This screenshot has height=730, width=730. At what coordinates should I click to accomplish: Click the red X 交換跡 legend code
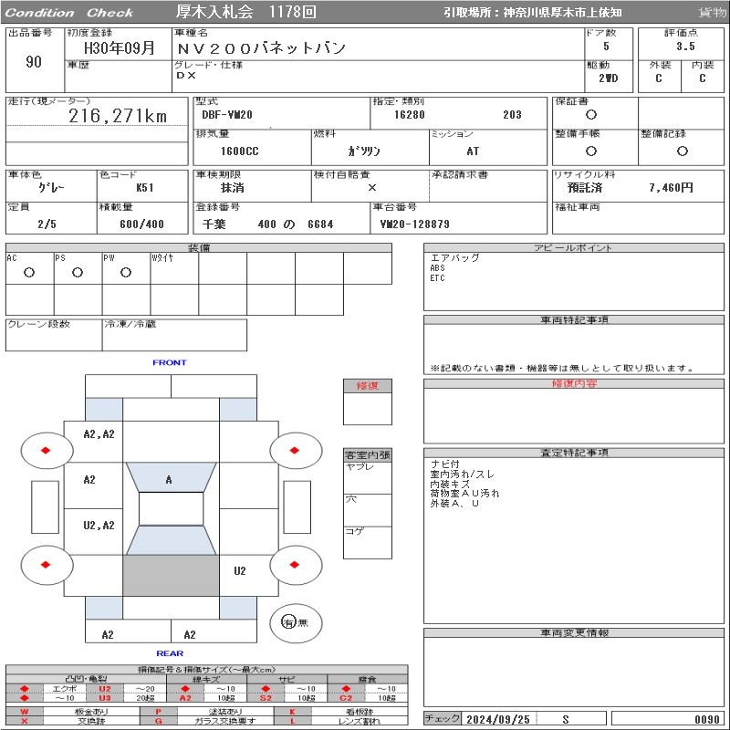[x=25, y=721]
